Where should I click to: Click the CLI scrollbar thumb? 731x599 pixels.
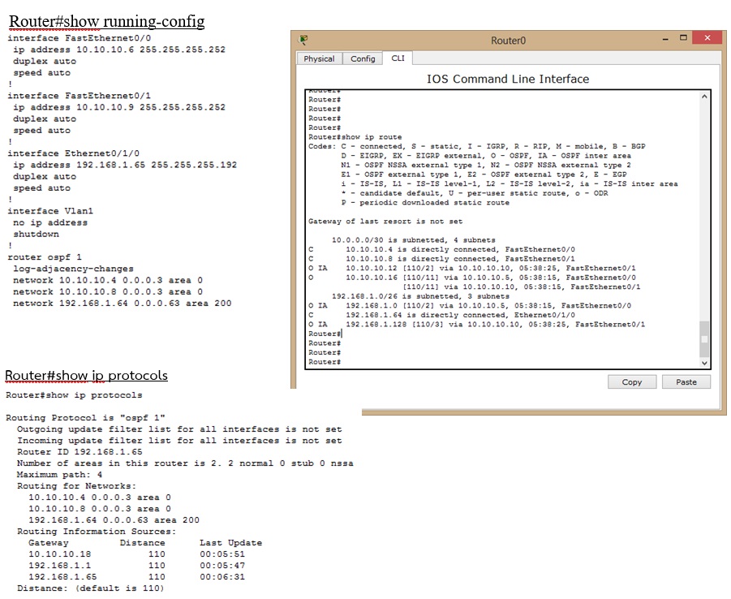coord(704,339)
